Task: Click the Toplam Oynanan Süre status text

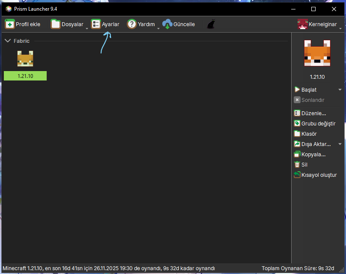Action: coord(298,268)
